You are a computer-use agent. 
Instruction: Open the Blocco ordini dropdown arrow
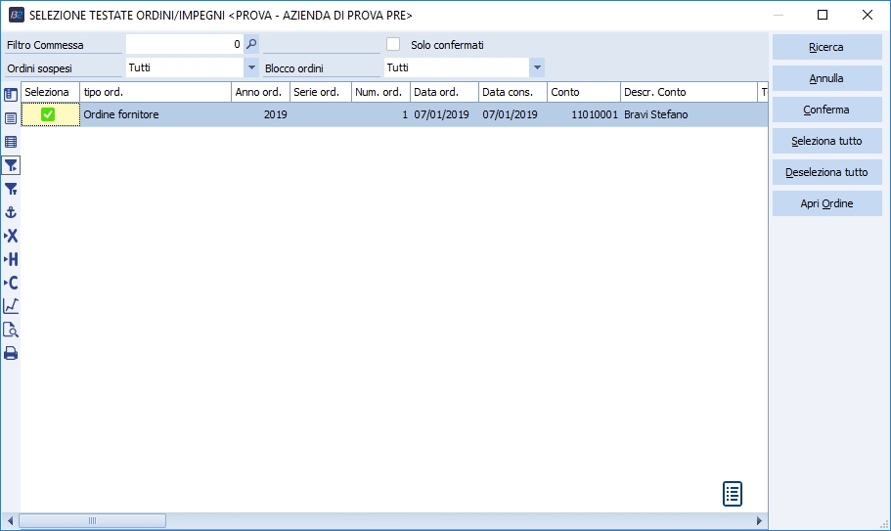[x=536, y=67]
